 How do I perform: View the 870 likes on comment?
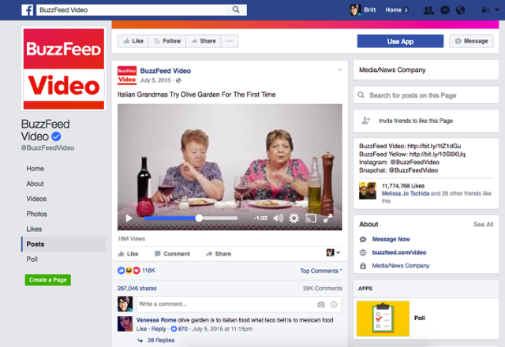[x=179, y=329]
